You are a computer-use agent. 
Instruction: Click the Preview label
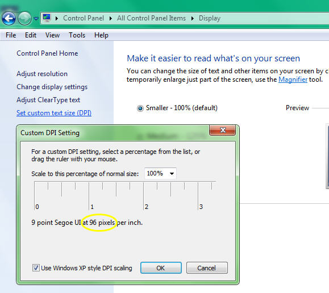click(x=297, y=108)
